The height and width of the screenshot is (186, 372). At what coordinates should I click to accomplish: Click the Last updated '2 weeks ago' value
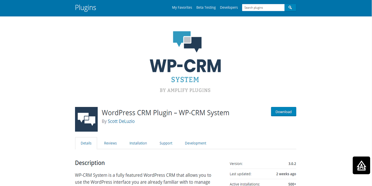(286, 174)
